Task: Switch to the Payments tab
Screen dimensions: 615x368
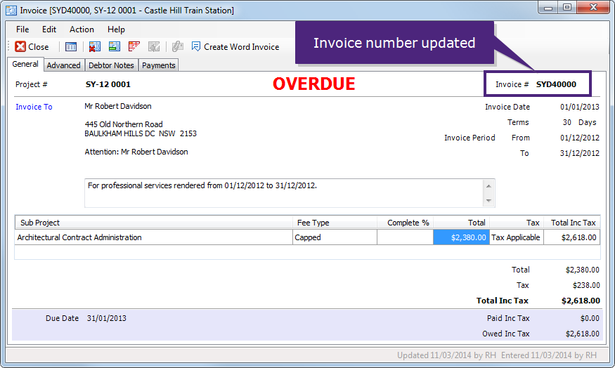Action: point(158,65)
